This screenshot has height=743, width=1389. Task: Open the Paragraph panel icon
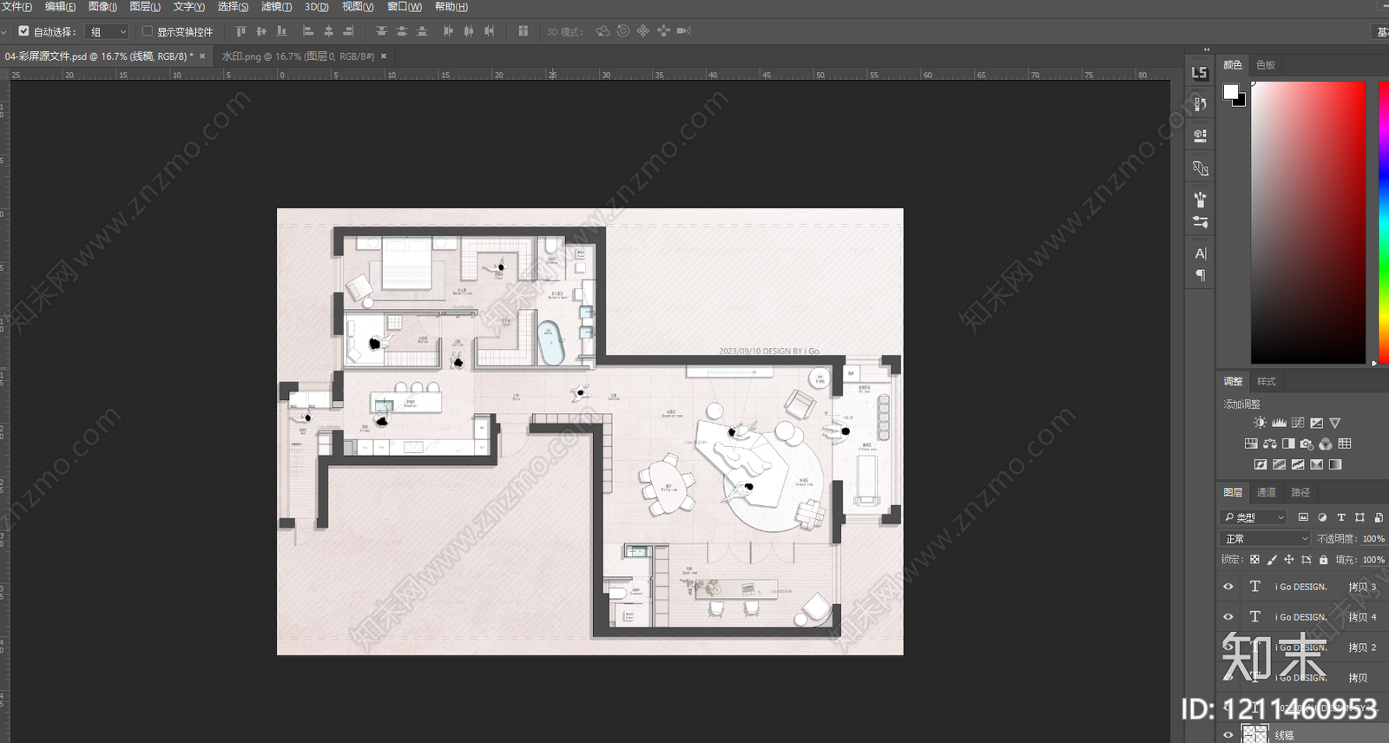pyautogui.click(x=1200, y=275)
